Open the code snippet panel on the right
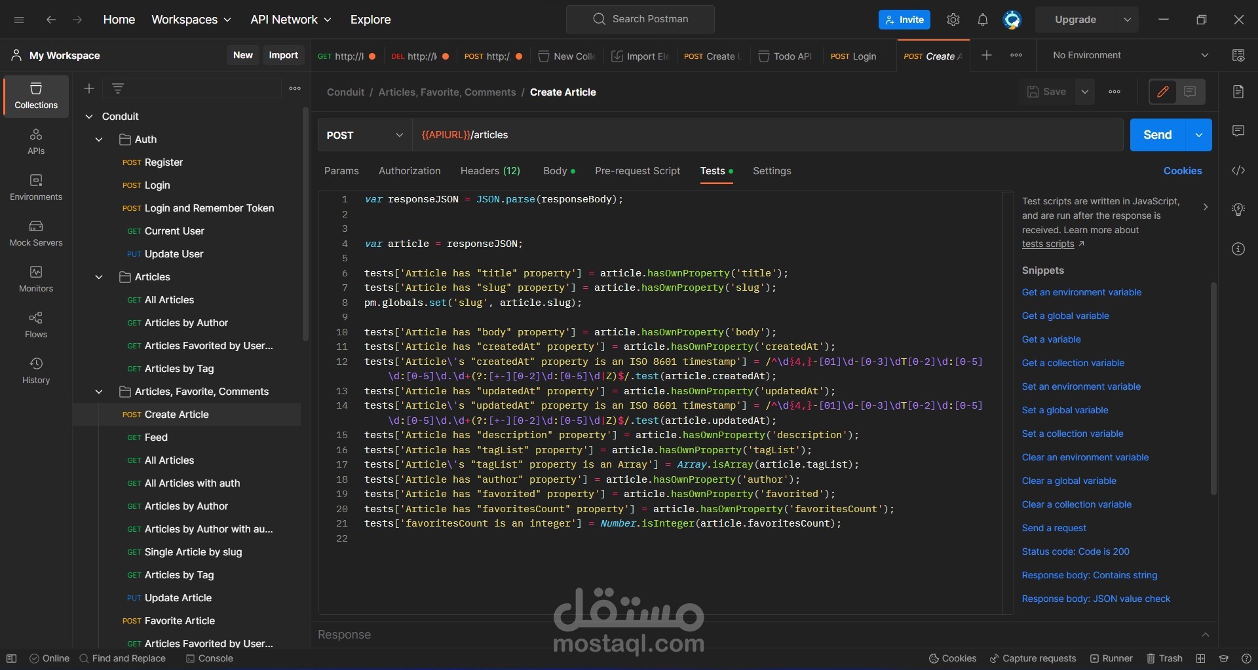1258x670 pixels. pos(1238,170)
